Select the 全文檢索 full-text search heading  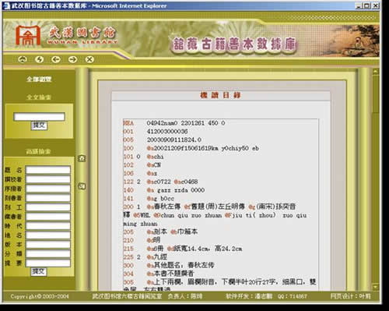[x=39, y=97]
